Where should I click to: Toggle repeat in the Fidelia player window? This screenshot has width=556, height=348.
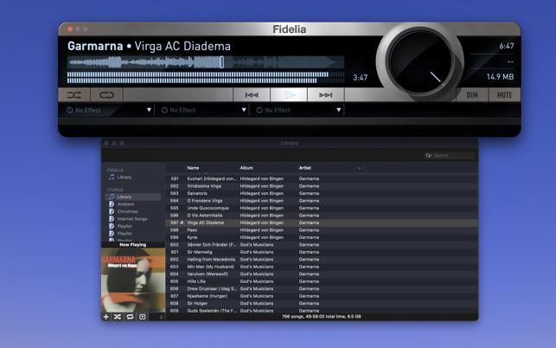(x=106, y=95)
